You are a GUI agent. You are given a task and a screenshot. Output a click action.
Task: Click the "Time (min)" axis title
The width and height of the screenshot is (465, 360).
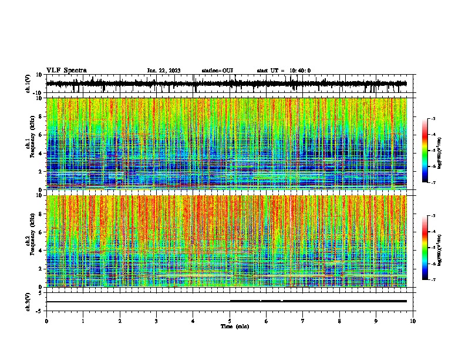[x=235, y=326]
